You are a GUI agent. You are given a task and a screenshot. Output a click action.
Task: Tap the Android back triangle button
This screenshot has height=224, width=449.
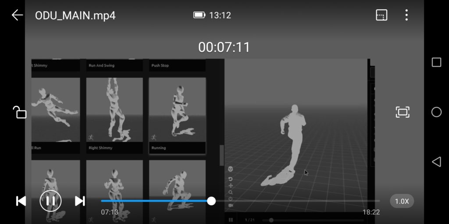[x=436, y=162]
